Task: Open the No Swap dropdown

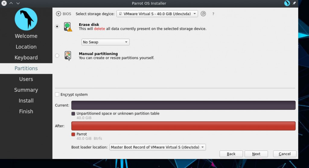Action: point(105,42)
